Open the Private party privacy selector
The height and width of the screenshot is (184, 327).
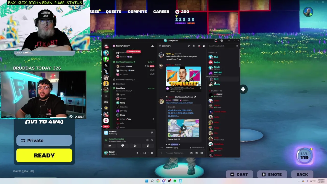point(44,141)
